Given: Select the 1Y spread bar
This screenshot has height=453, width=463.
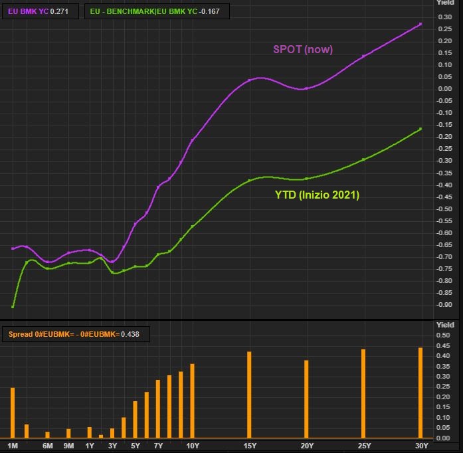Looking at the screenshot, I should coord(90,432).
